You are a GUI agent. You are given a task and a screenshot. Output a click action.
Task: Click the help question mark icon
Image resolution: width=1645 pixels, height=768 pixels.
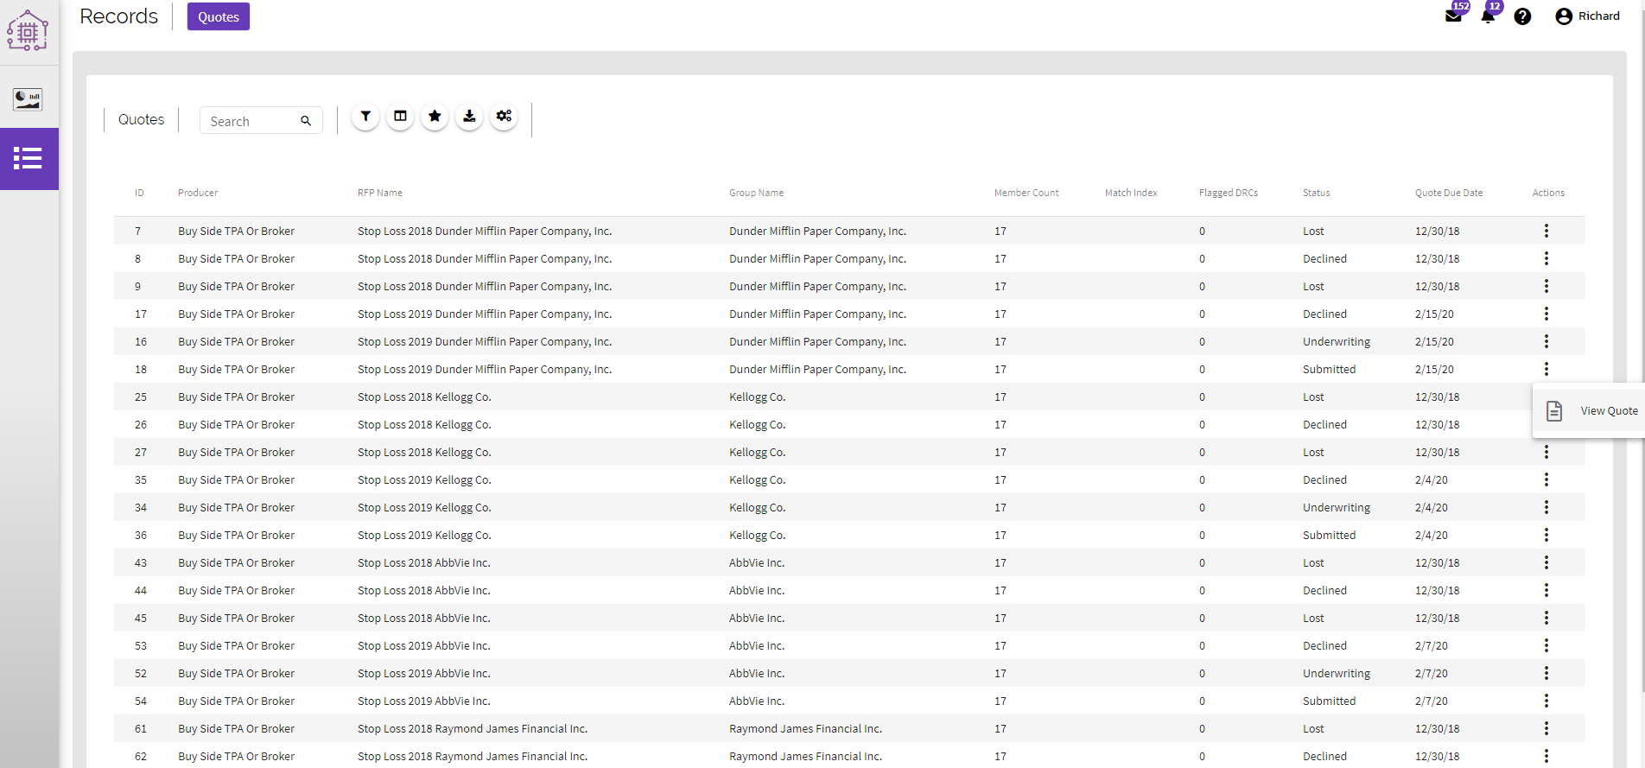1522,16
